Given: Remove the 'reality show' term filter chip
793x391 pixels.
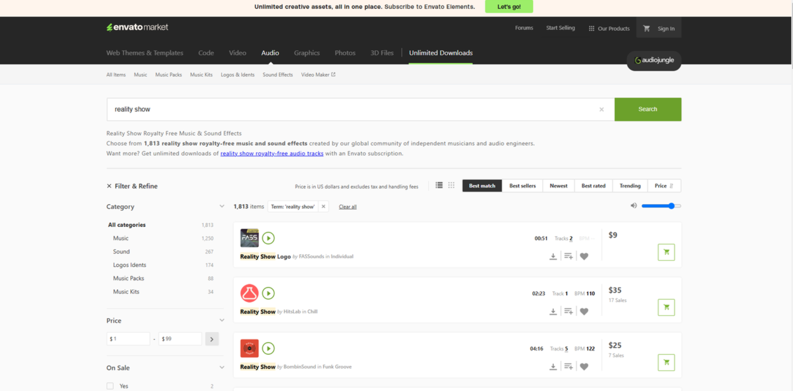Looking at the screenshot, I should [x=323, y=206].
